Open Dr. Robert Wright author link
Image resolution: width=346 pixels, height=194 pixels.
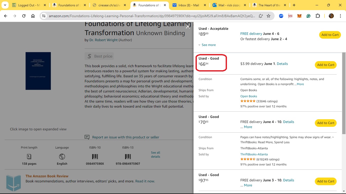pyautogui.click(x=103, y=40)
